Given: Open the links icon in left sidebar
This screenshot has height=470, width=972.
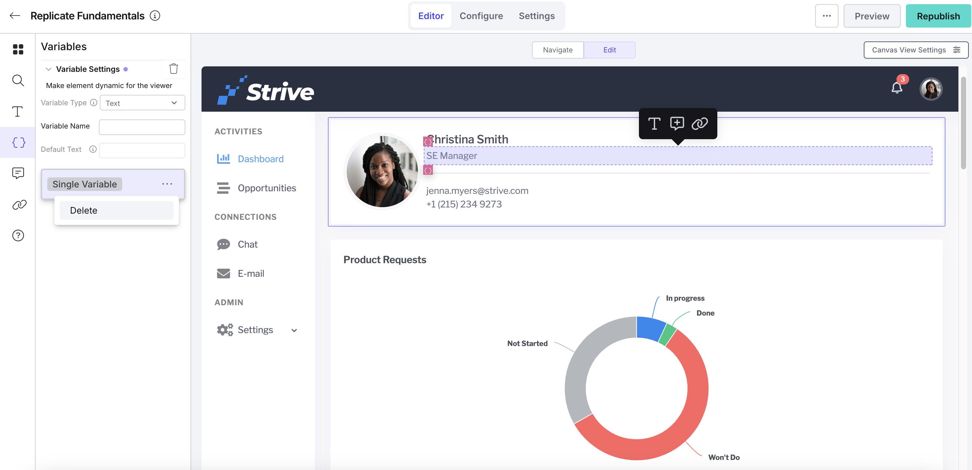Looking at the screenshot, I should click(19, 205).
